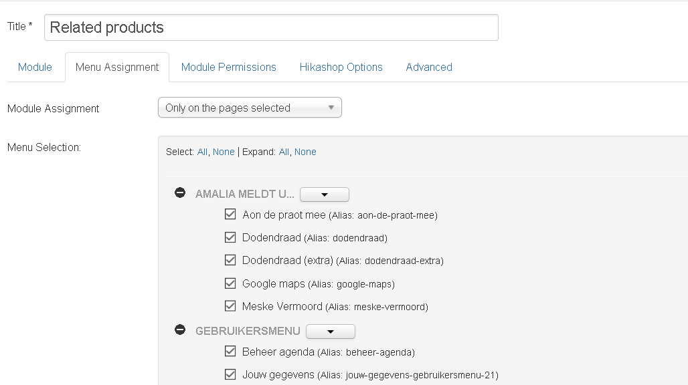Open the Advanced tab
Screen dimensions: 688x385
tap(429, 67)
